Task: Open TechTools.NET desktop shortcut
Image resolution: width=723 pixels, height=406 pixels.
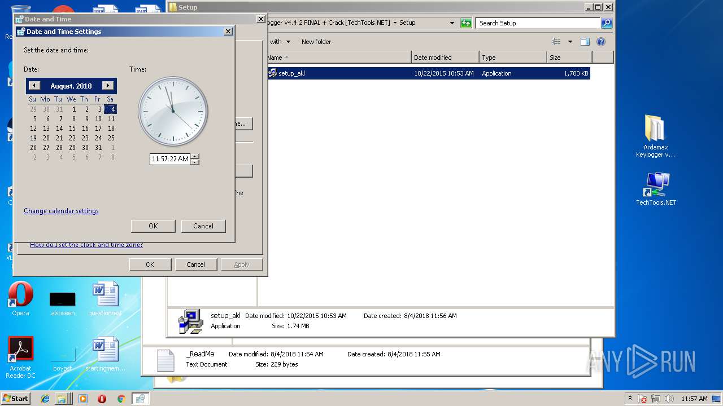Action: point(656,189)
